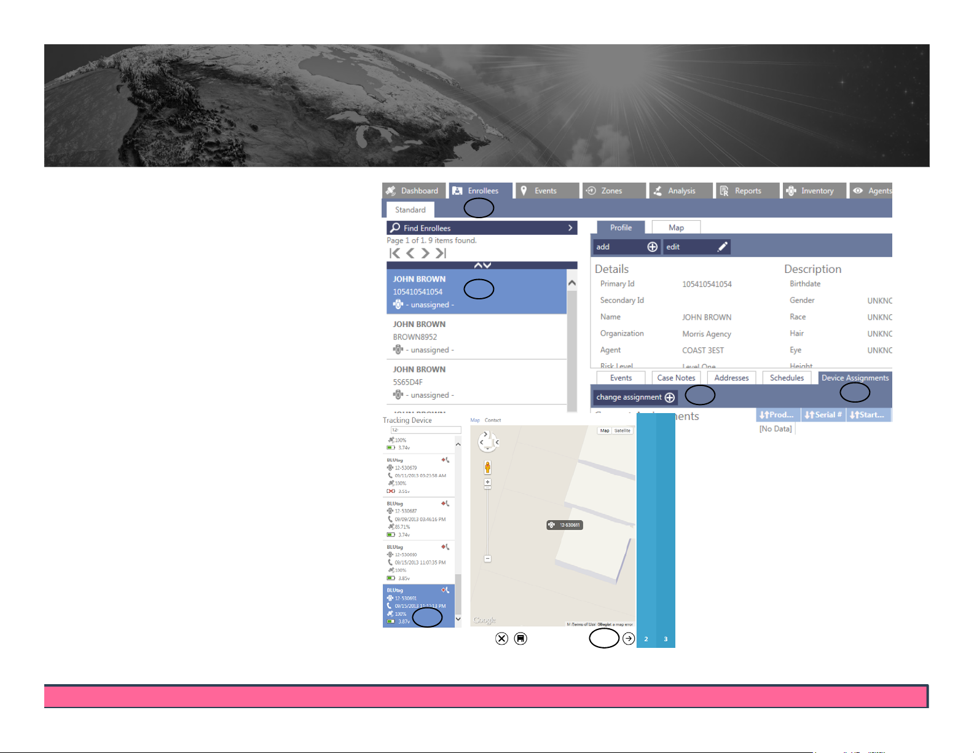Sort by the Serial # column header
Screen dimensions: 974x753
[823, 415]
